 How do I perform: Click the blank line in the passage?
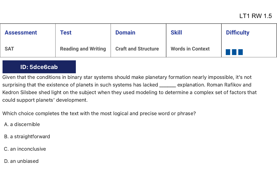point(167,85)
